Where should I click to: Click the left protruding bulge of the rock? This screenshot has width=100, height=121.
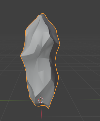[22, 56]
